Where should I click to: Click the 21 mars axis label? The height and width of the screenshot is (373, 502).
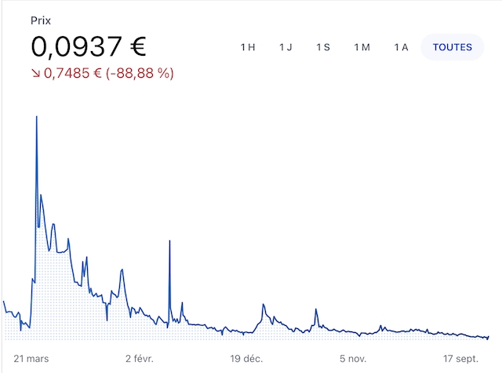coord(31,358)
